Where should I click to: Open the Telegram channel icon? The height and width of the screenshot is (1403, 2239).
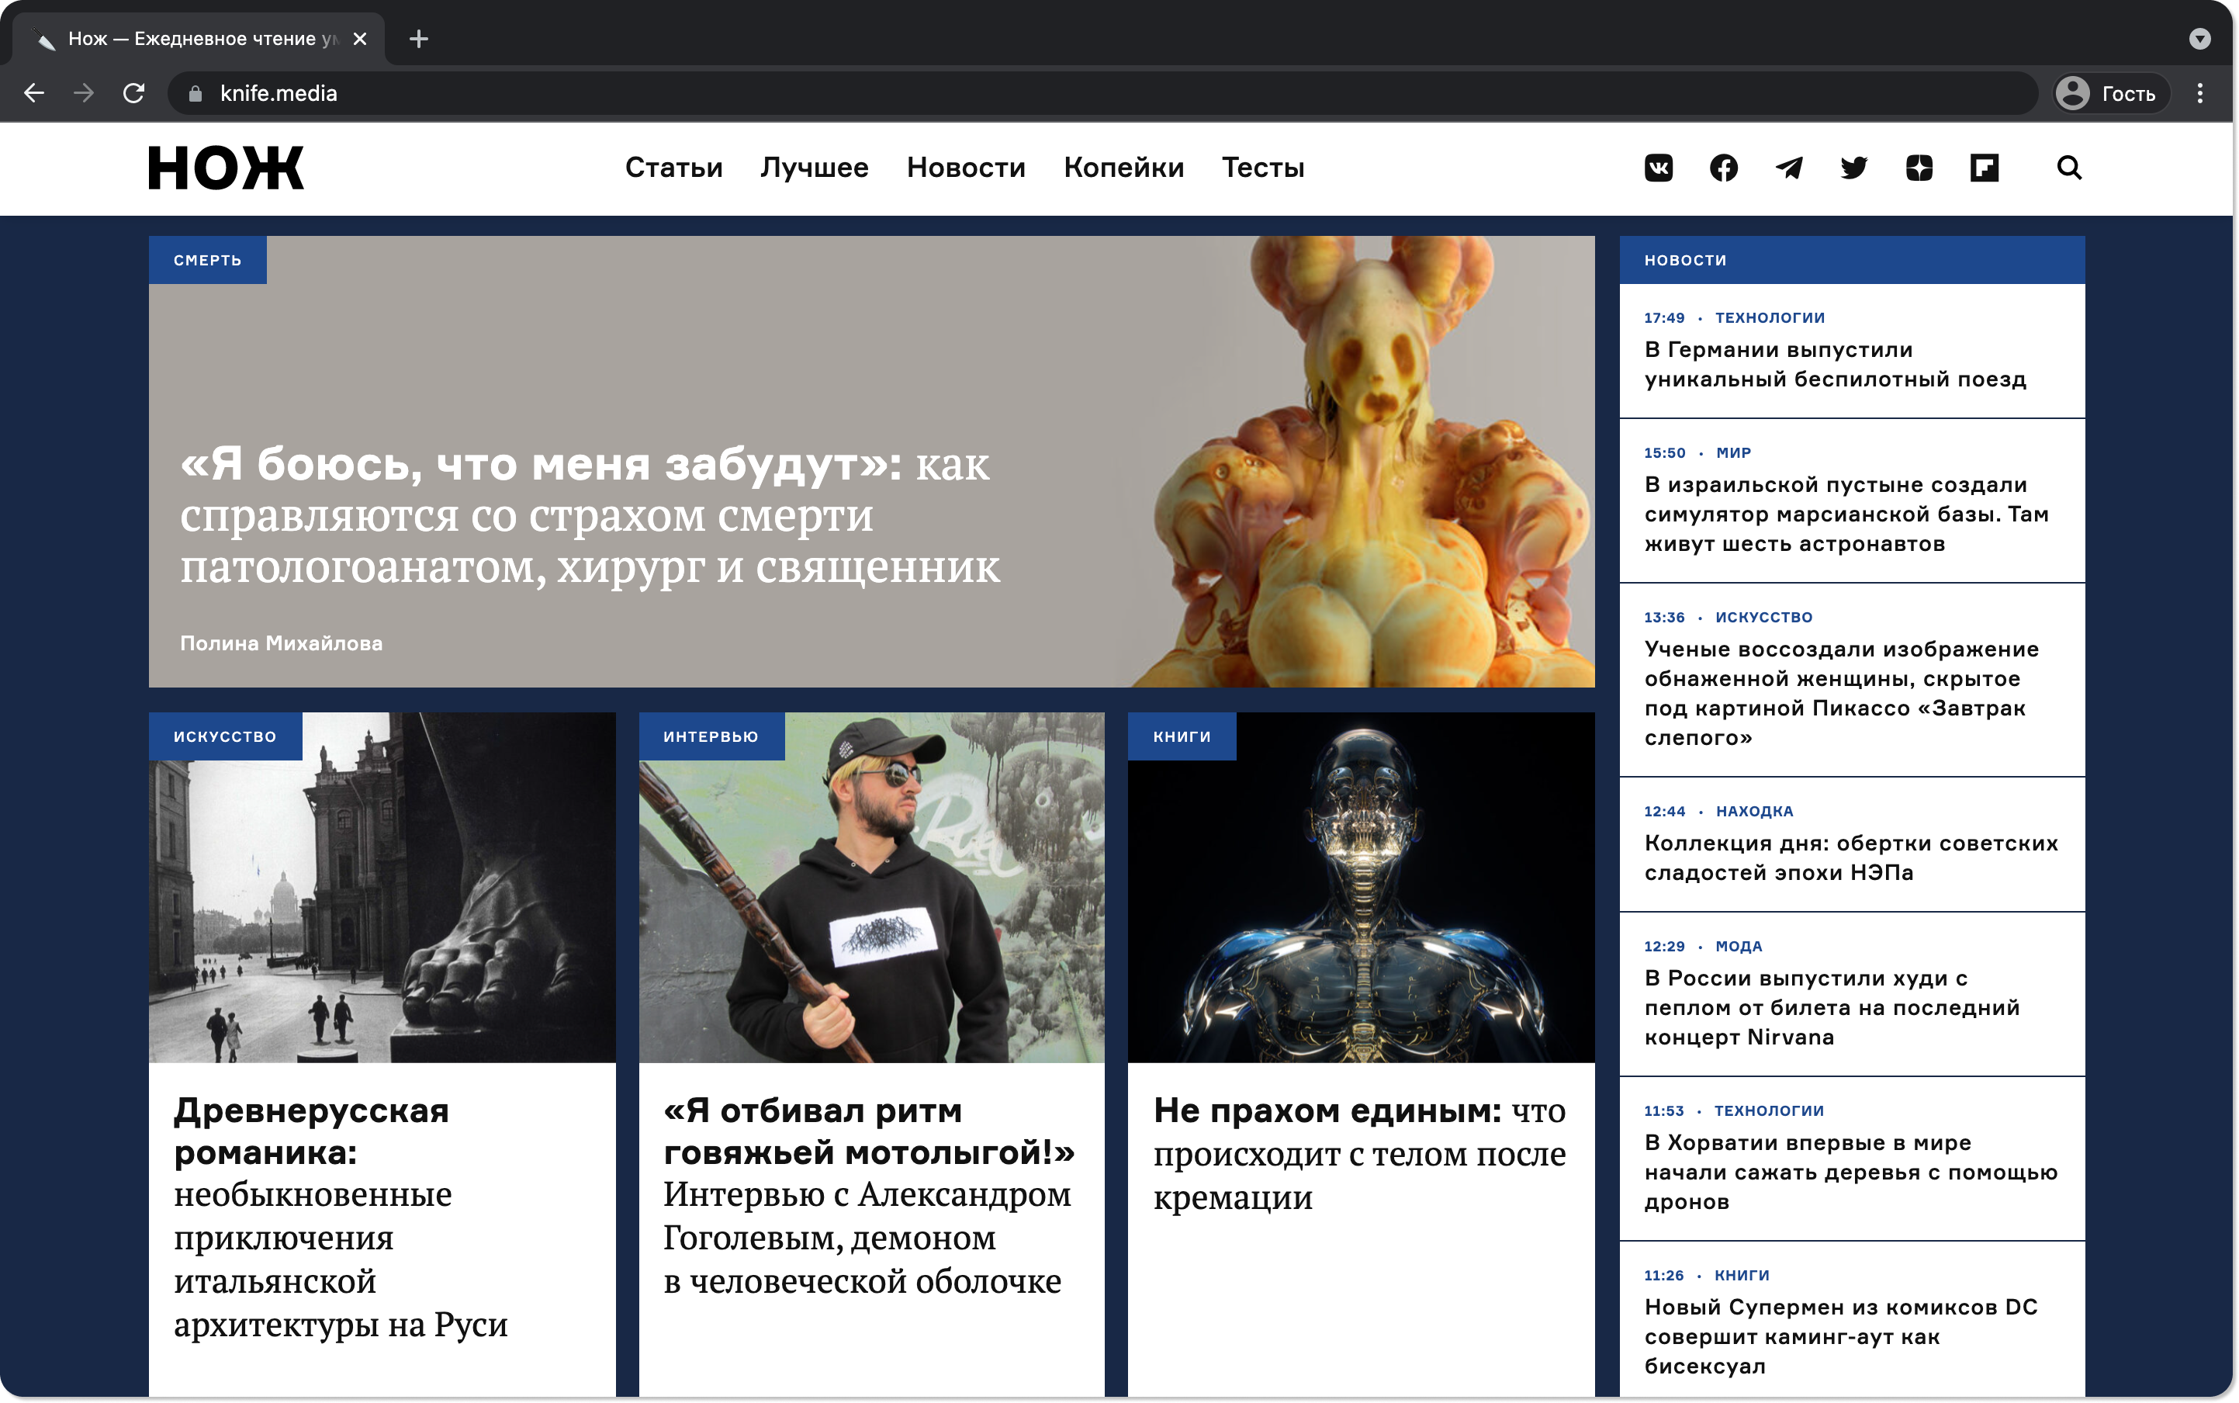(x=1788, y=168)
